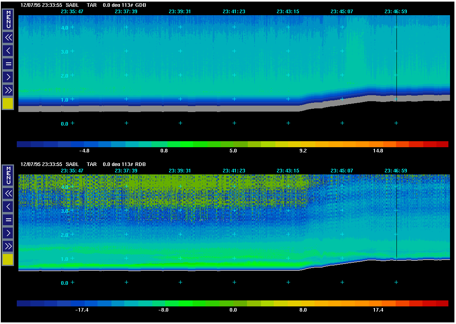Click the double-left arrow in the lower RDB panel
Image resolution: width=456 pixels, height=324 pixels.
point(8,194)
